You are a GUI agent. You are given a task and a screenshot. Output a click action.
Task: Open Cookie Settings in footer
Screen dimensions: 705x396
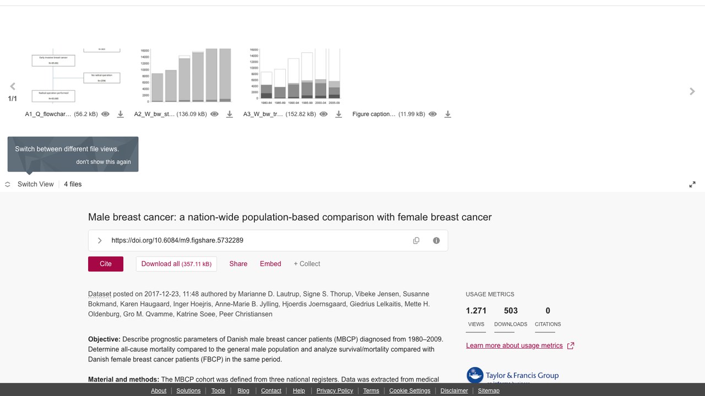point(410,391)
